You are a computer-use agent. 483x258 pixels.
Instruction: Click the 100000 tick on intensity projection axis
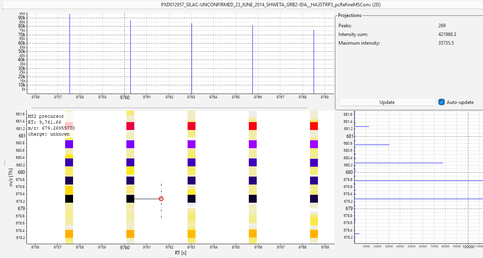[468, 246]
